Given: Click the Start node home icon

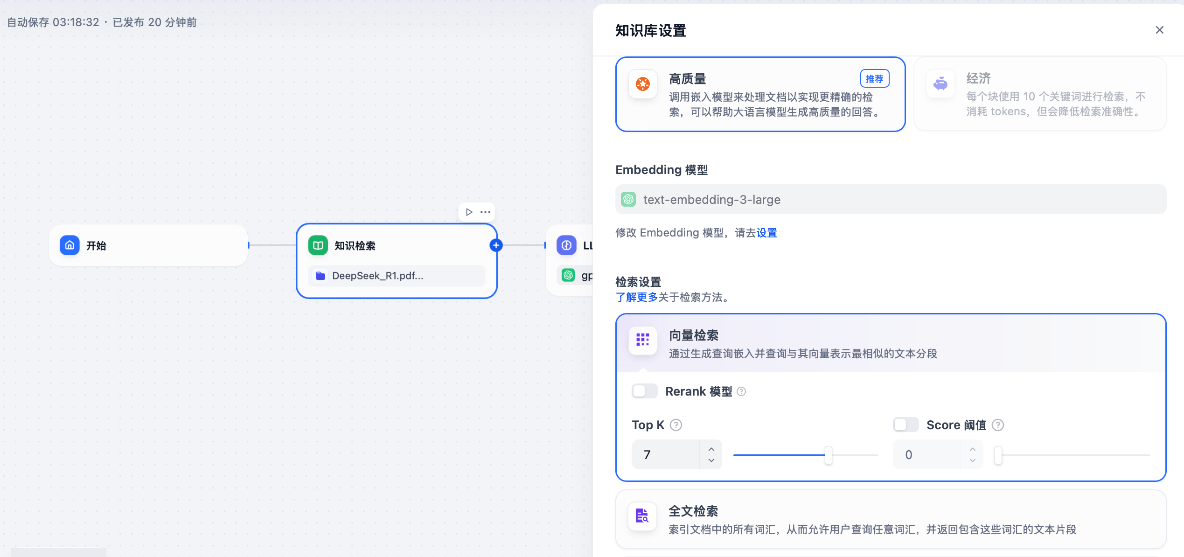Looking at the screenshot, I should pyautogui.click(x=70, y=245).
